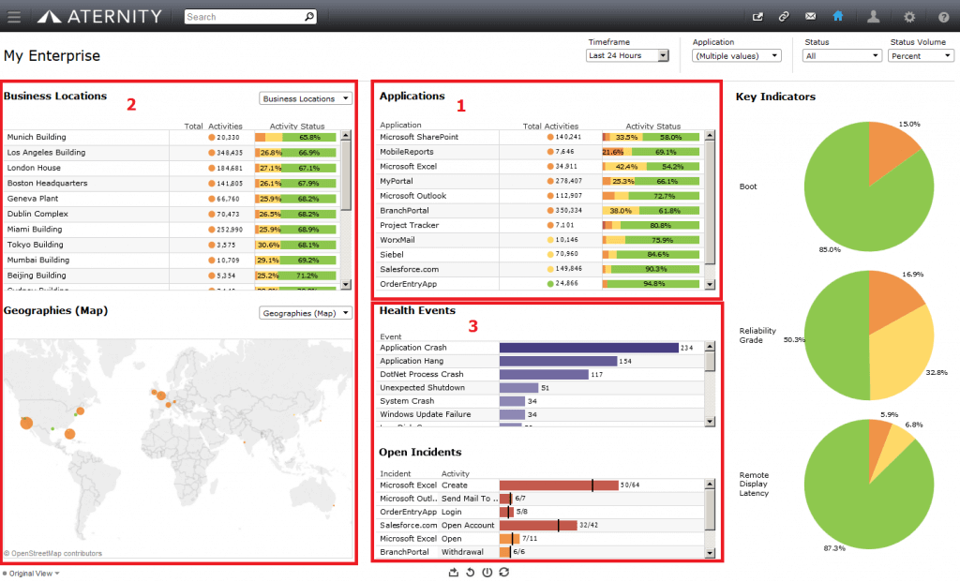Click the Application Hang bar
The height and width of the screenshot is (582, 960).
[x=559, y=361]
